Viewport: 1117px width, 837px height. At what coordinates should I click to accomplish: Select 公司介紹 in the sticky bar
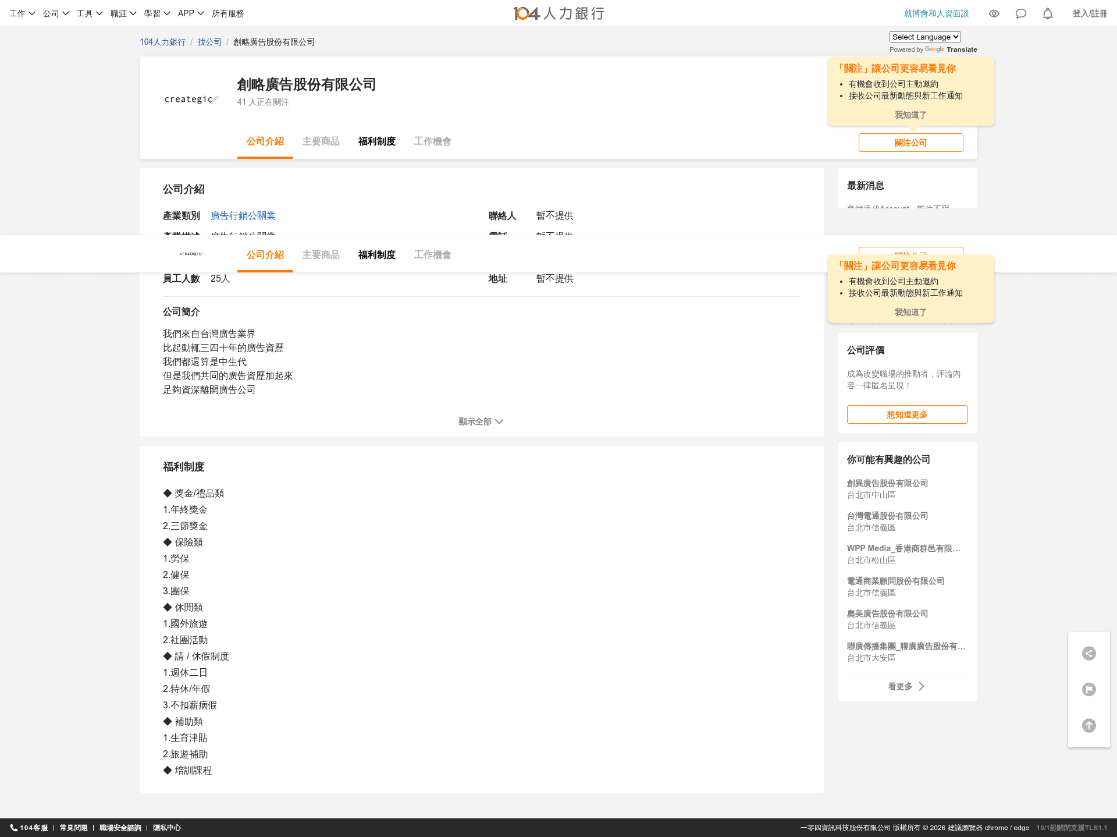(265, 255)
